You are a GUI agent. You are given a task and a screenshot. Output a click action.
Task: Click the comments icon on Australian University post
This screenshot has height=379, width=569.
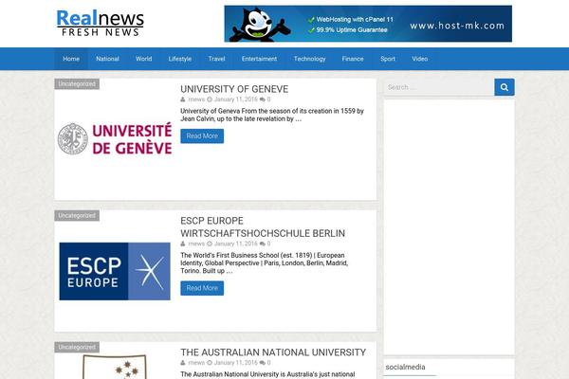263,363
